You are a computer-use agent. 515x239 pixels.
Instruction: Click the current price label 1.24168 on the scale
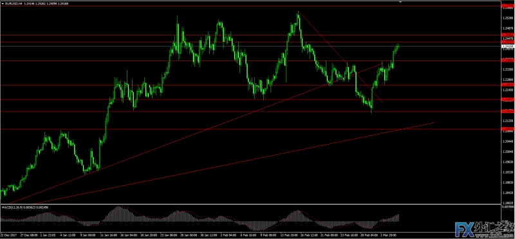[508, 46]
